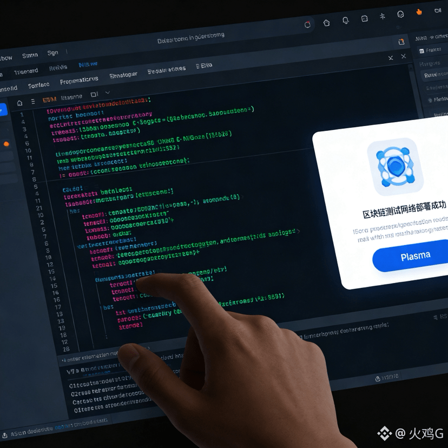
Task: Click line number 28 in the gutter
Action: point(66,349)
